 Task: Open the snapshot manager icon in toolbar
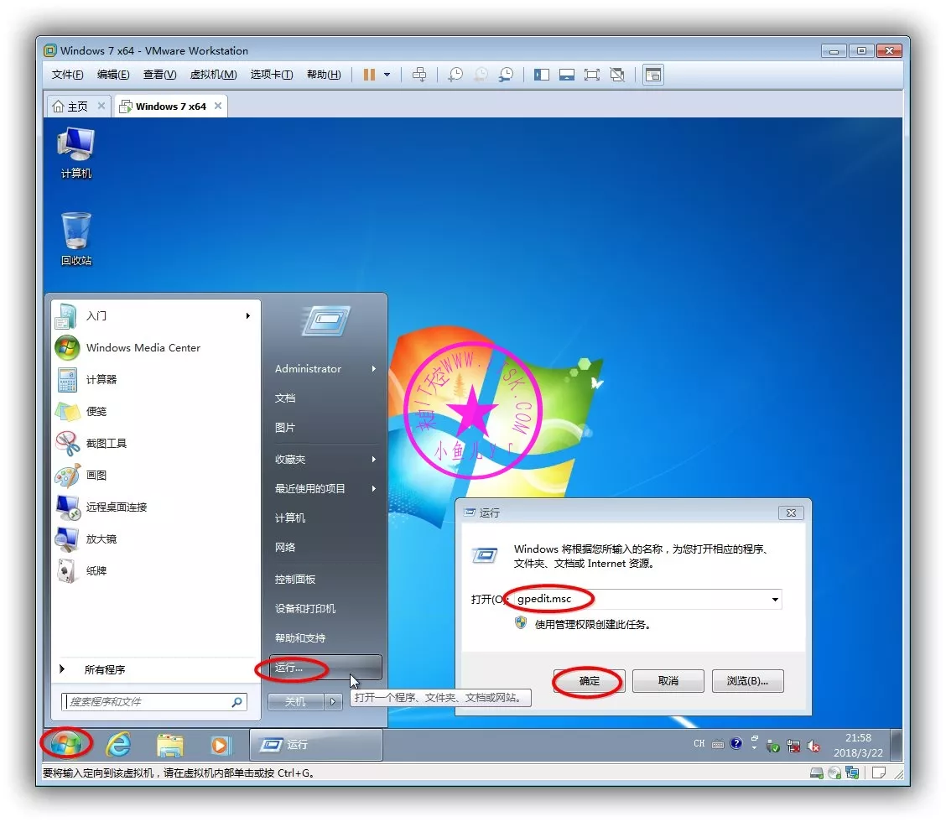pos(506,75)
